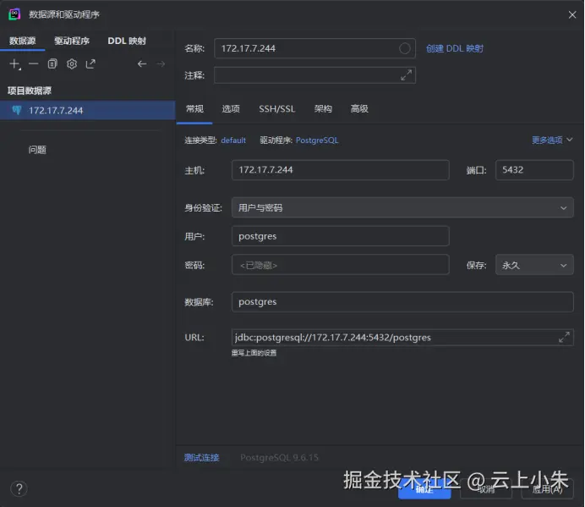Click the 端口 port field
This screenshot has width=585, height=507.
(534, 170)
